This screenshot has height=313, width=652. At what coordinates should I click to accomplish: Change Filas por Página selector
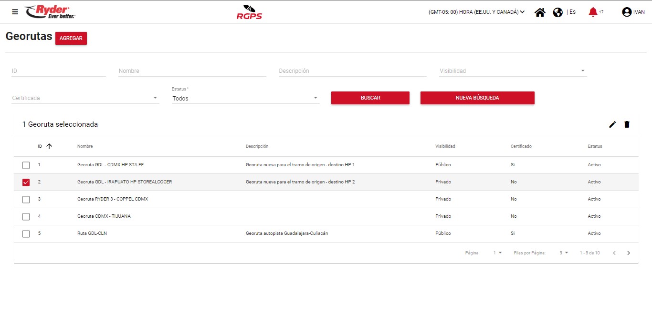(x=564, y=253)
